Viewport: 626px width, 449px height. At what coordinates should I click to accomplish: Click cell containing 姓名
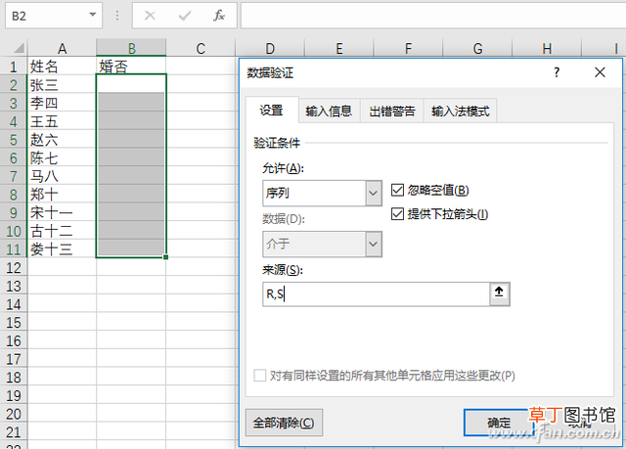pyautogui.click(x=62, y=67)
